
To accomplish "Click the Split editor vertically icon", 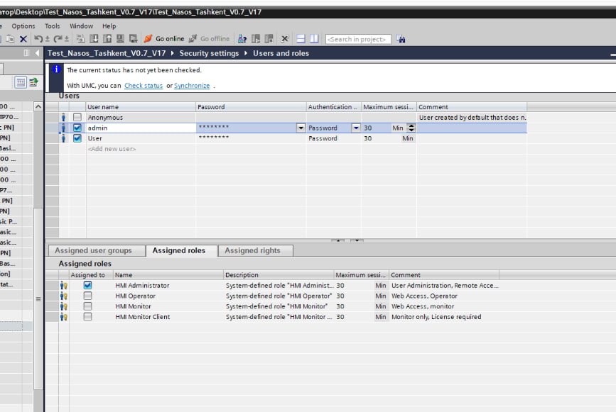I will (x=314, y=38).
